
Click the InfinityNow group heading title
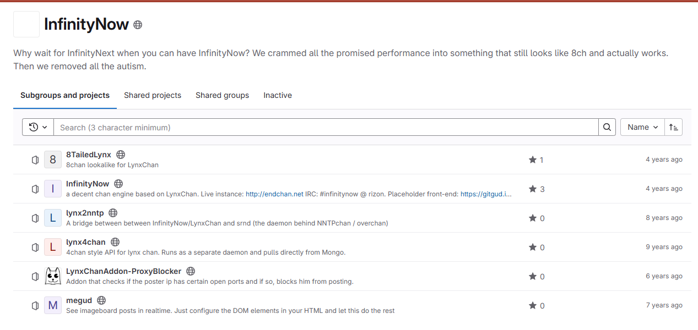coord(86,24)
